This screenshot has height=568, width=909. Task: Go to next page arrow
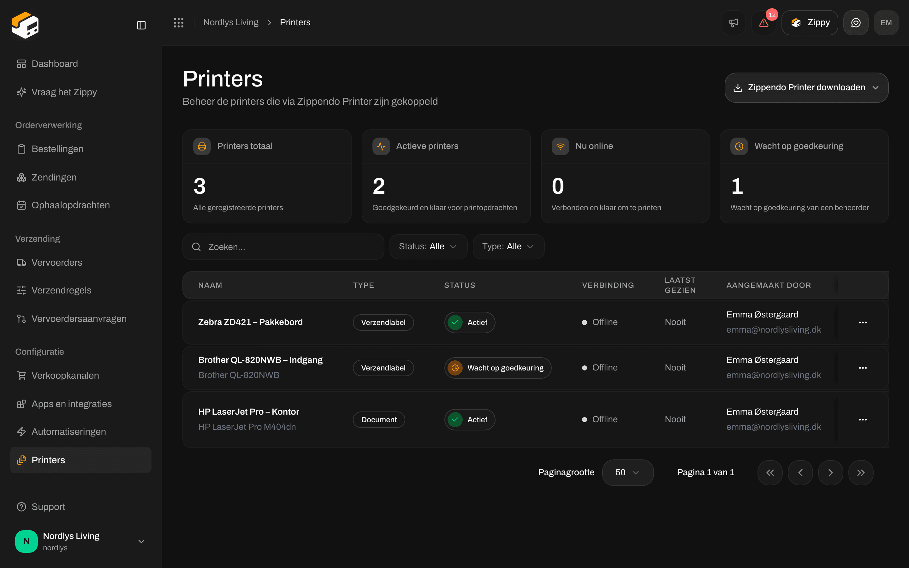(830, 473)
